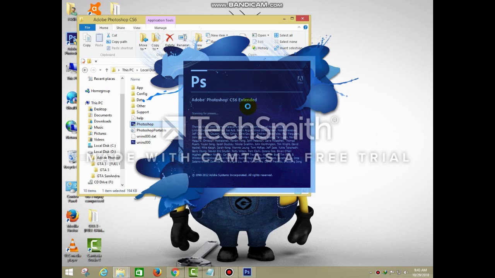Expand the Open button dropdown arrow
Image resolution: width=495 pixels, height=278 pixels.
click(268, 36)
